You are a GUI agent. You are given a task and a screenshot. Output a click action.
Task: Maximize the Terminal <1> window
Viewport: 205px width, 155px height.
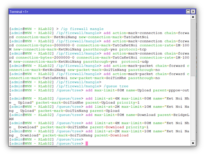[x=188, y=11]
